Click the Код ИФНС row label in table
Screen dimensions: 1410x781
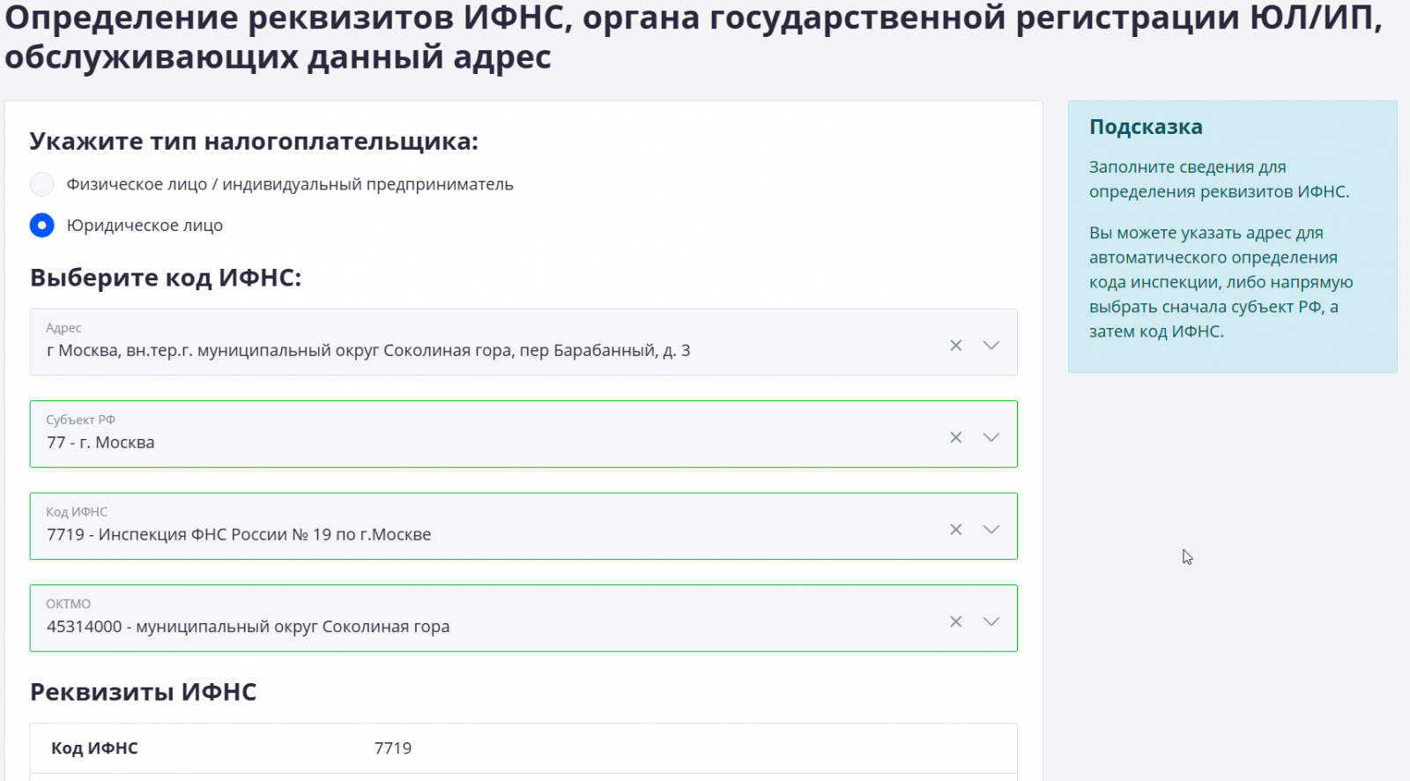[x=94, y=748]
